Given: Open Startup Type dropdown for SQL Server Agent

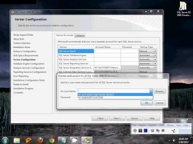Looking at the screenshot, I should (155, 51).
